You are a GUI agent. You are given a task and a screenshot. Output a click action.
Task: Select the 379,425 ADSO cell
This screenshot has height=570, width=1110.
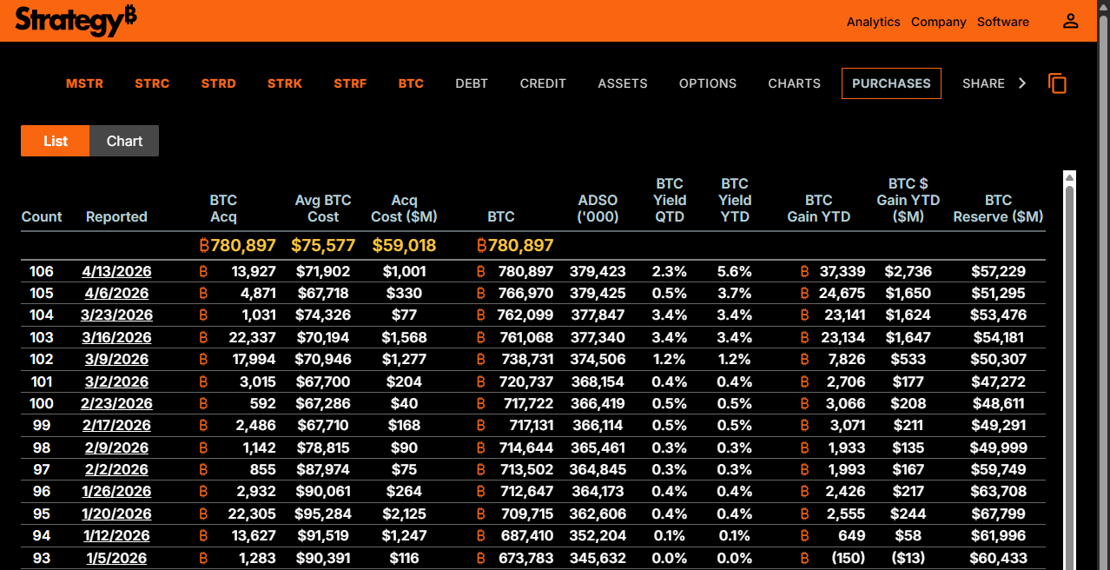pos(598,293)
